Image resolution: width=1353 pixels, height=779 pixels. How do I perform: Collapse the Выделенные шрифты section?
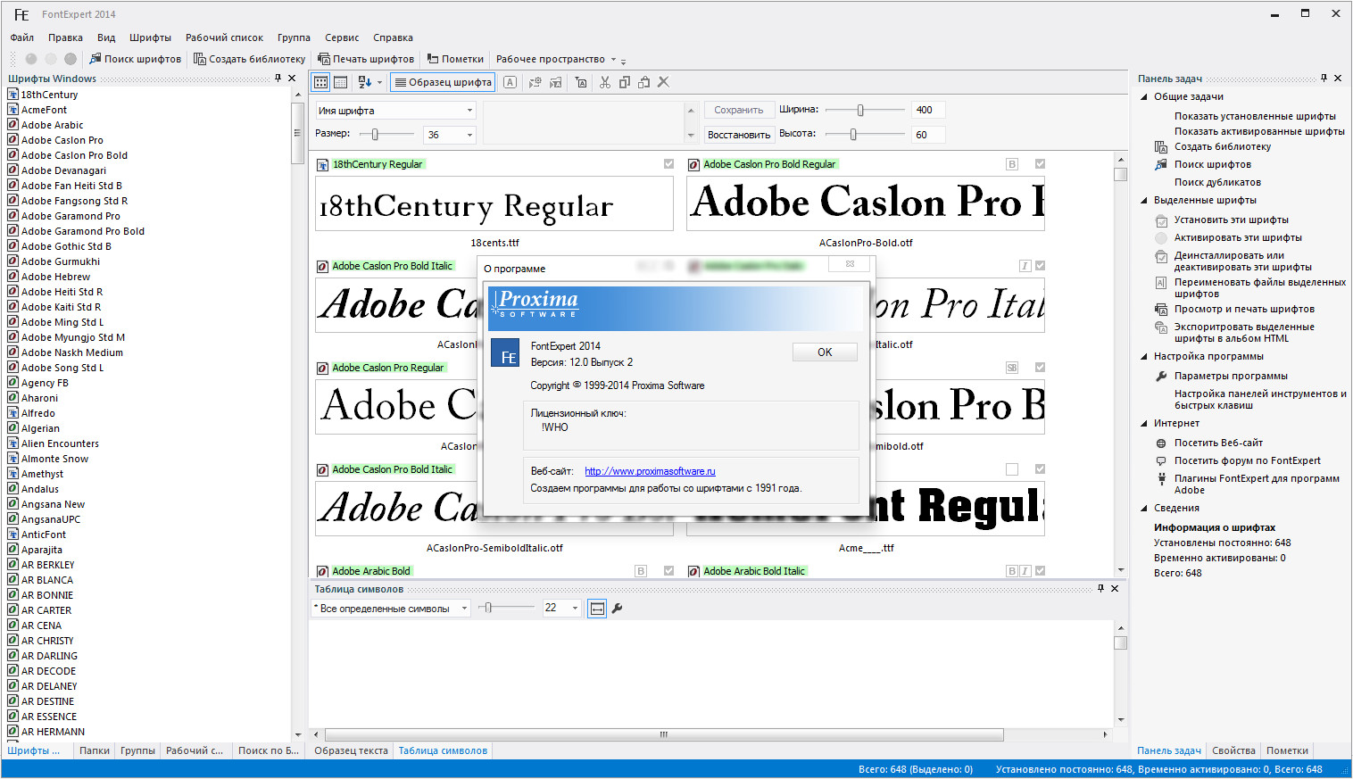1144,200
